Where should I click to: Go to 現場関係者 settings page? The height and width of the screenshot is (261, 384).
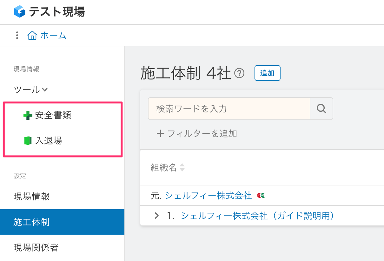pos(36,247)
